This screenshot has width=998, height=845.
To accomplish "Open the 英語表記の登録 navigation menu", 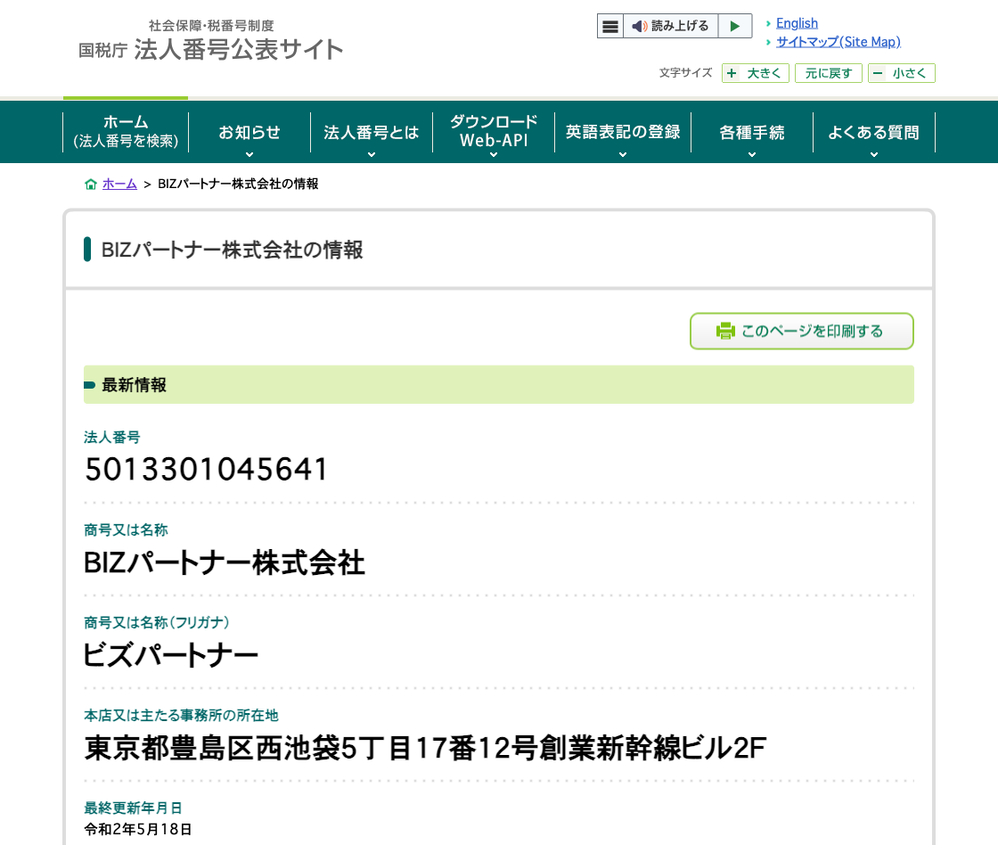I will [x=623, y=132].
